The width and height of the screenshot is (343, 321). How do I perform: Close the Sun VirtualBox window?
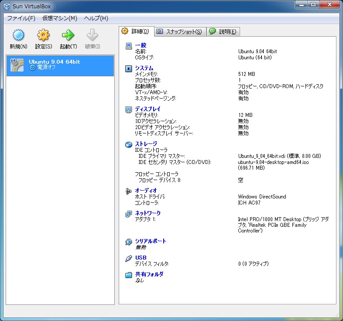[x=329, y=5]
